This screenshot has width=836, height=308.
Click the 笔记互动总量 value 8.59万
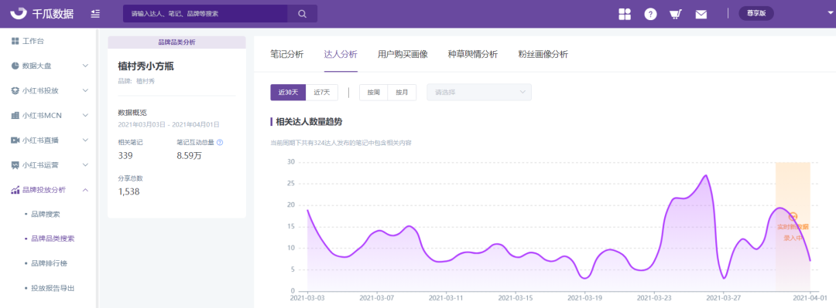[190, 156]
